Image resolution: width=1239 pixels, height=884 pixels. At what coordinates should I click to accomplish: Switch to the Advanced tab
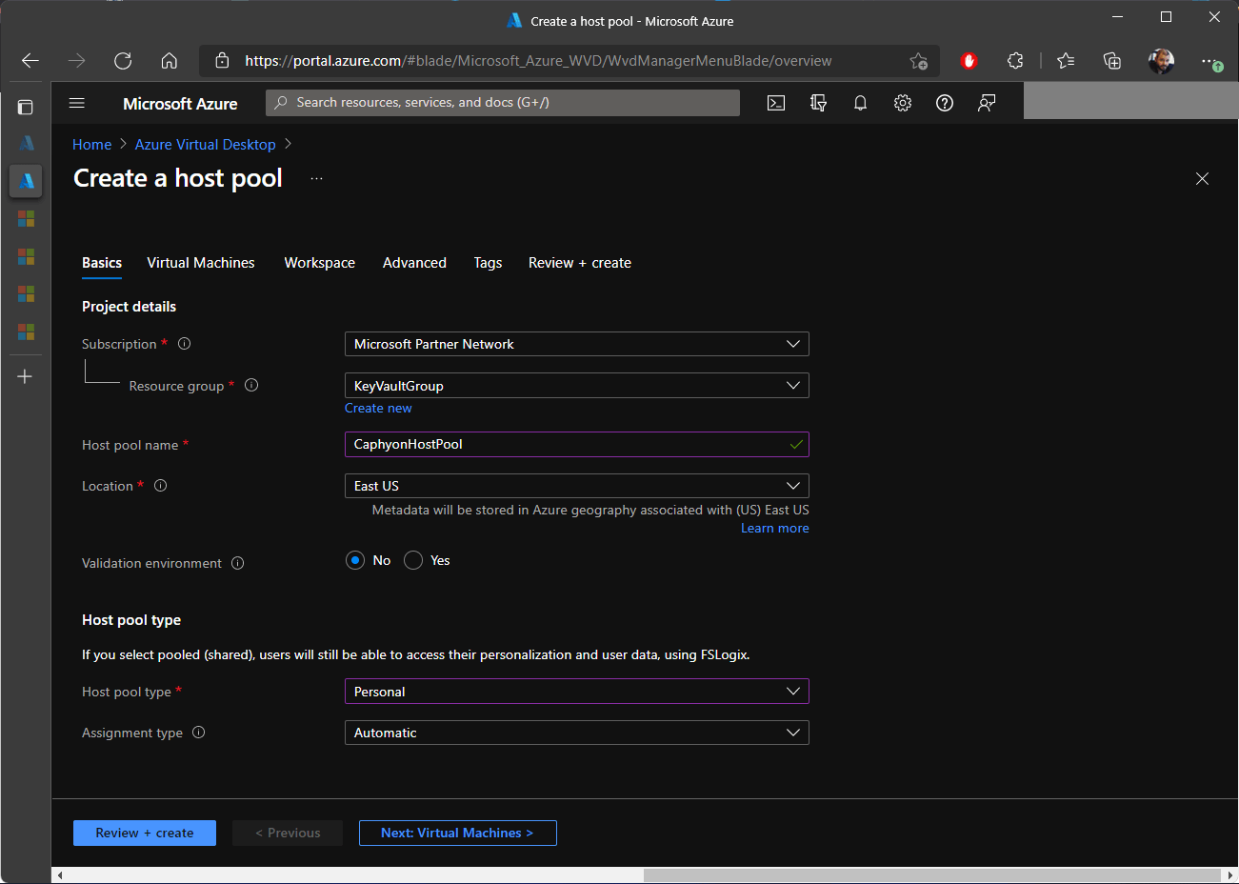click(414, 263)
